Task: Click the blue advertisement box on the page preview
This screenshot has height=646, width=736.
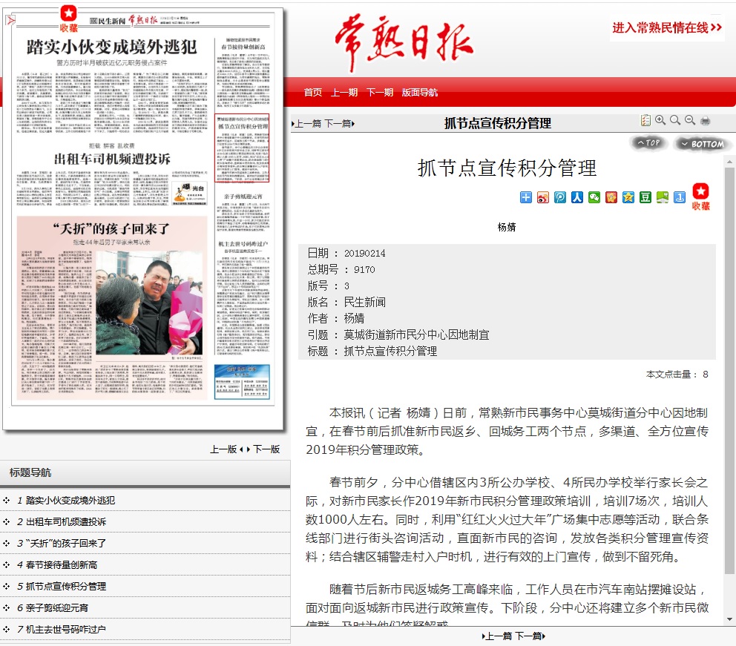Action: click(x=242, y=382)
